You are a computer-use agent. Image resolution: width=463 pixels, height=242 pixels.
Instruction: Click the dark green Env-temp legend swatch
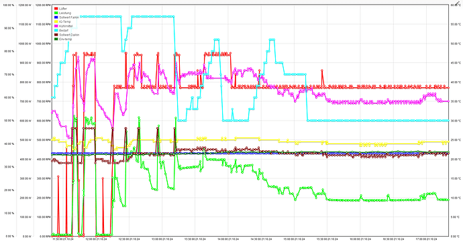tap(56, 39)
